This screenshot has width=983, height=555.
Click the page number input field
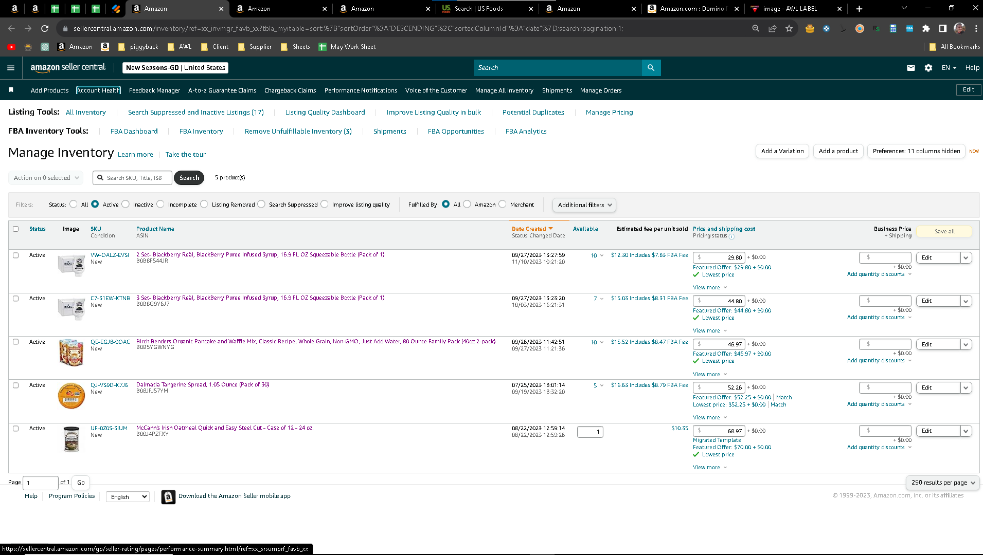coord(41,483)
